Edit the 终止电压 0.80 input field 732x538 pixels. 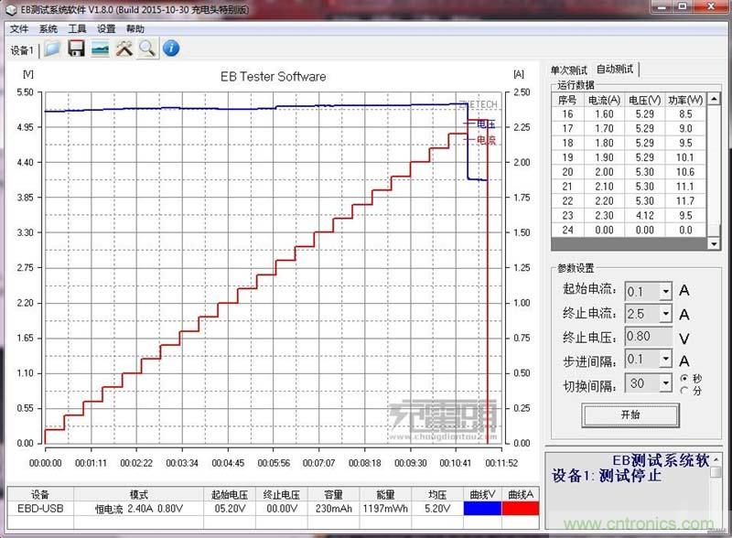[640, 336]
